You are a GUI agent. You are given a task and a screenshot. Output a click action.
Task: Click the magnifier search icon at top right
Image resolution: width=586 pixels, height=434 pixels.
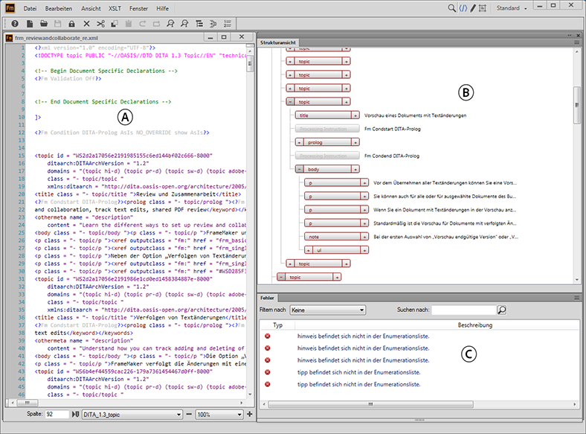click(x=451, y=8)
